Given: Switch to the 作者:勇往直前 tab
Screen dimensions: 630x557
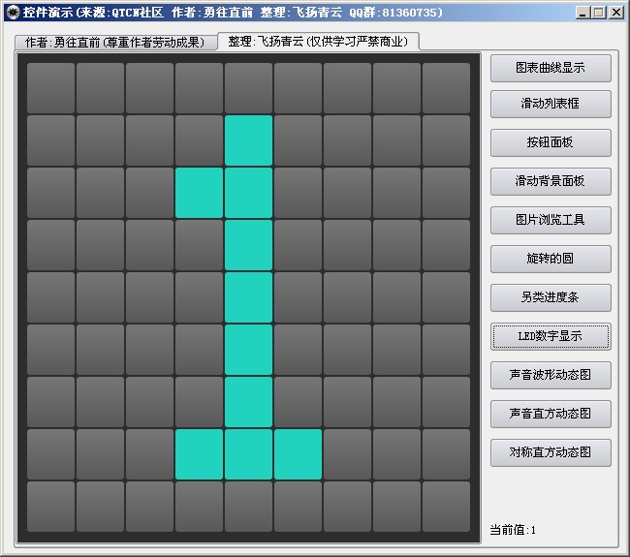Looking at the screenshot, I should pos(115,43).
